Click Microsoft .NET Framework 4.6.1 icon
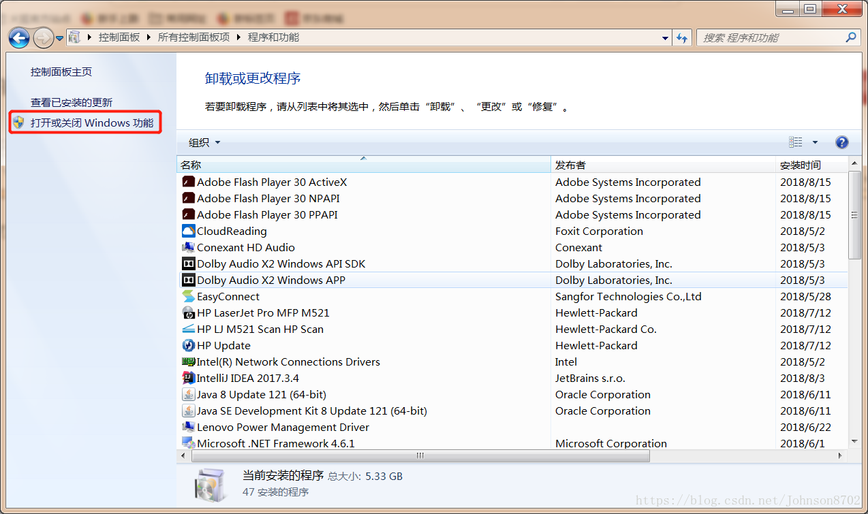868x514 pixels. click(189, 443)
